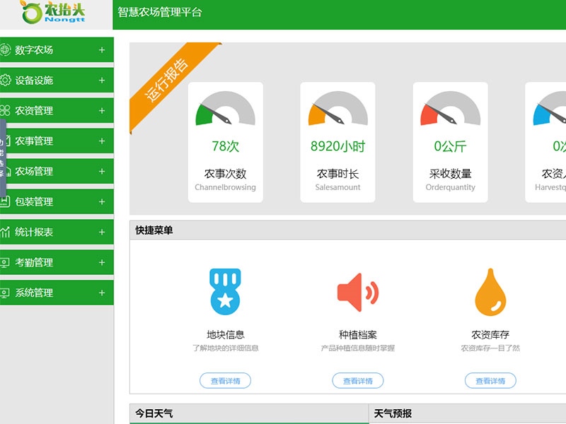This screenshot has width=566, height=424.
Task: Click 查看详情 button under 农资库存
Action: pyautogui.click(x=490, y=381)
